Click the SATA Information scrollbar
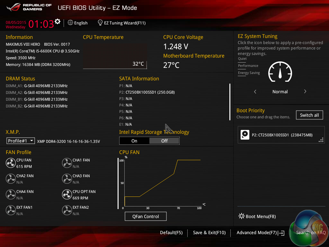 tap(230, 102)
